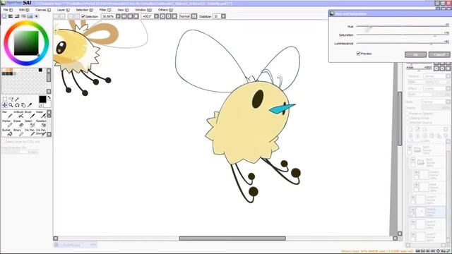Toggle visibility of the highlighted layer
This screenshot has height=254, width=452.
pyautogui.click(x=412, y=210)
